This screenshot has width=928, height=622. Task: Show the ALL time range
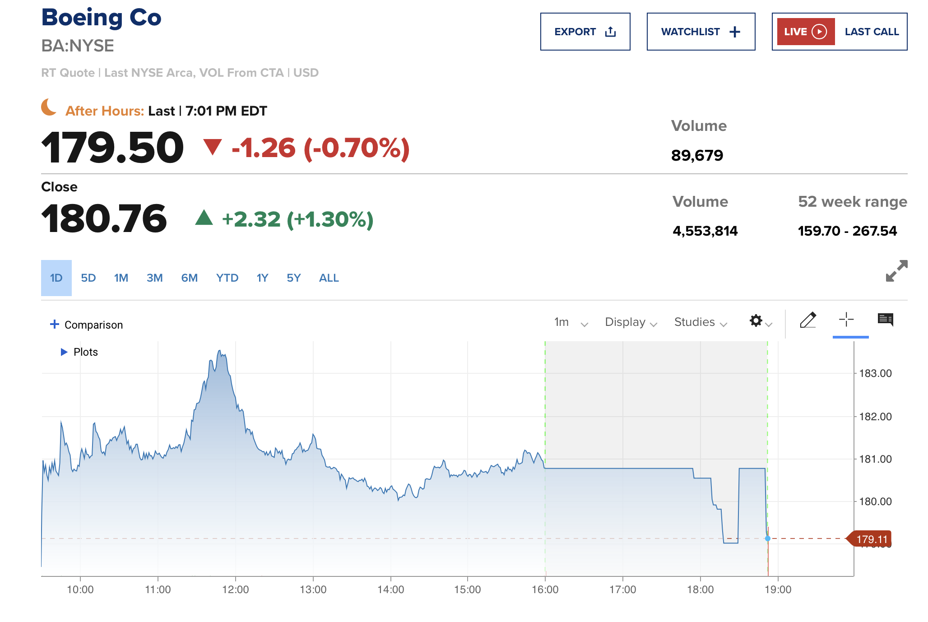(x=329, y=278)
